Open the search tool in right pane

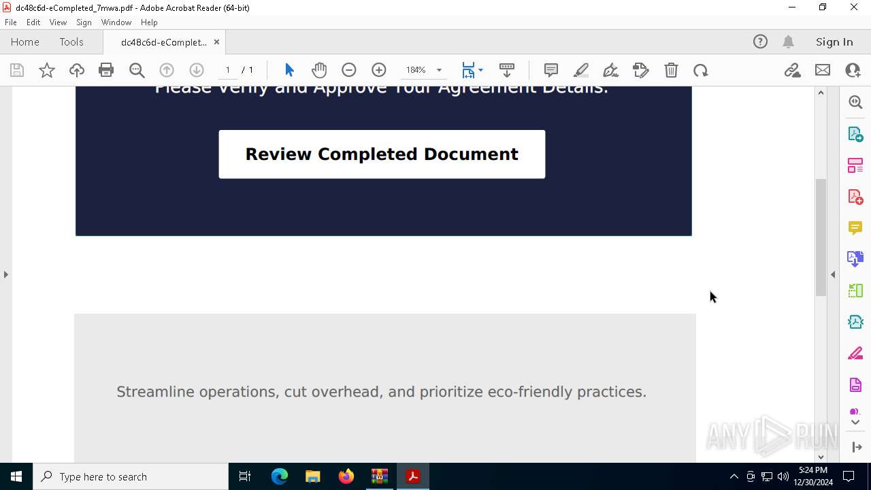(x=855, y=102)
